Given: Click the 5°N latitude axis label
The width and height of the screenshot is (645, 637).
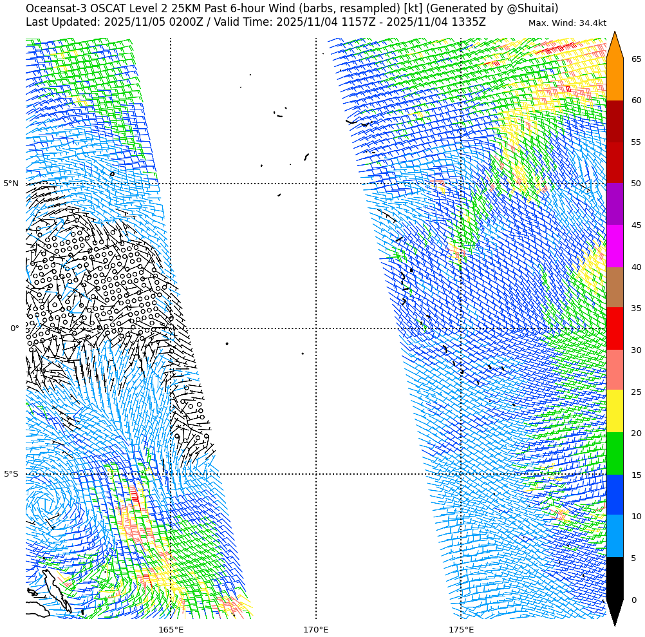Looking at the screenshot, I should pos(11,184).
